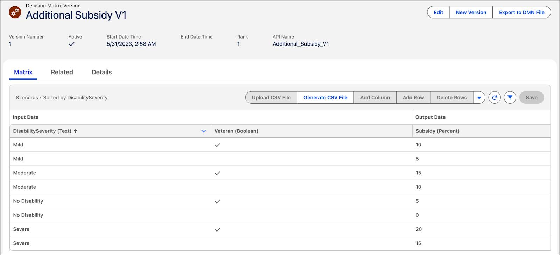
Task: Select the Subsidy (Percent) column header
Action: [481, 131]
